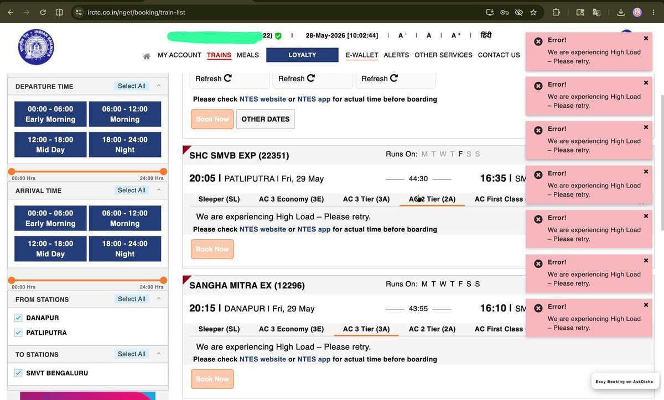
Task: Uncheck the PATLIPUTRA station checkbox
Action: 18,333
